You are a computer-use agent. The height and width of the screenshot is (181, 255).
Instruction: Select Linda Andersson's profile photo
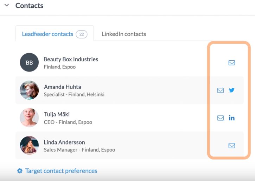pyautogui.click(x=29, y=146)
